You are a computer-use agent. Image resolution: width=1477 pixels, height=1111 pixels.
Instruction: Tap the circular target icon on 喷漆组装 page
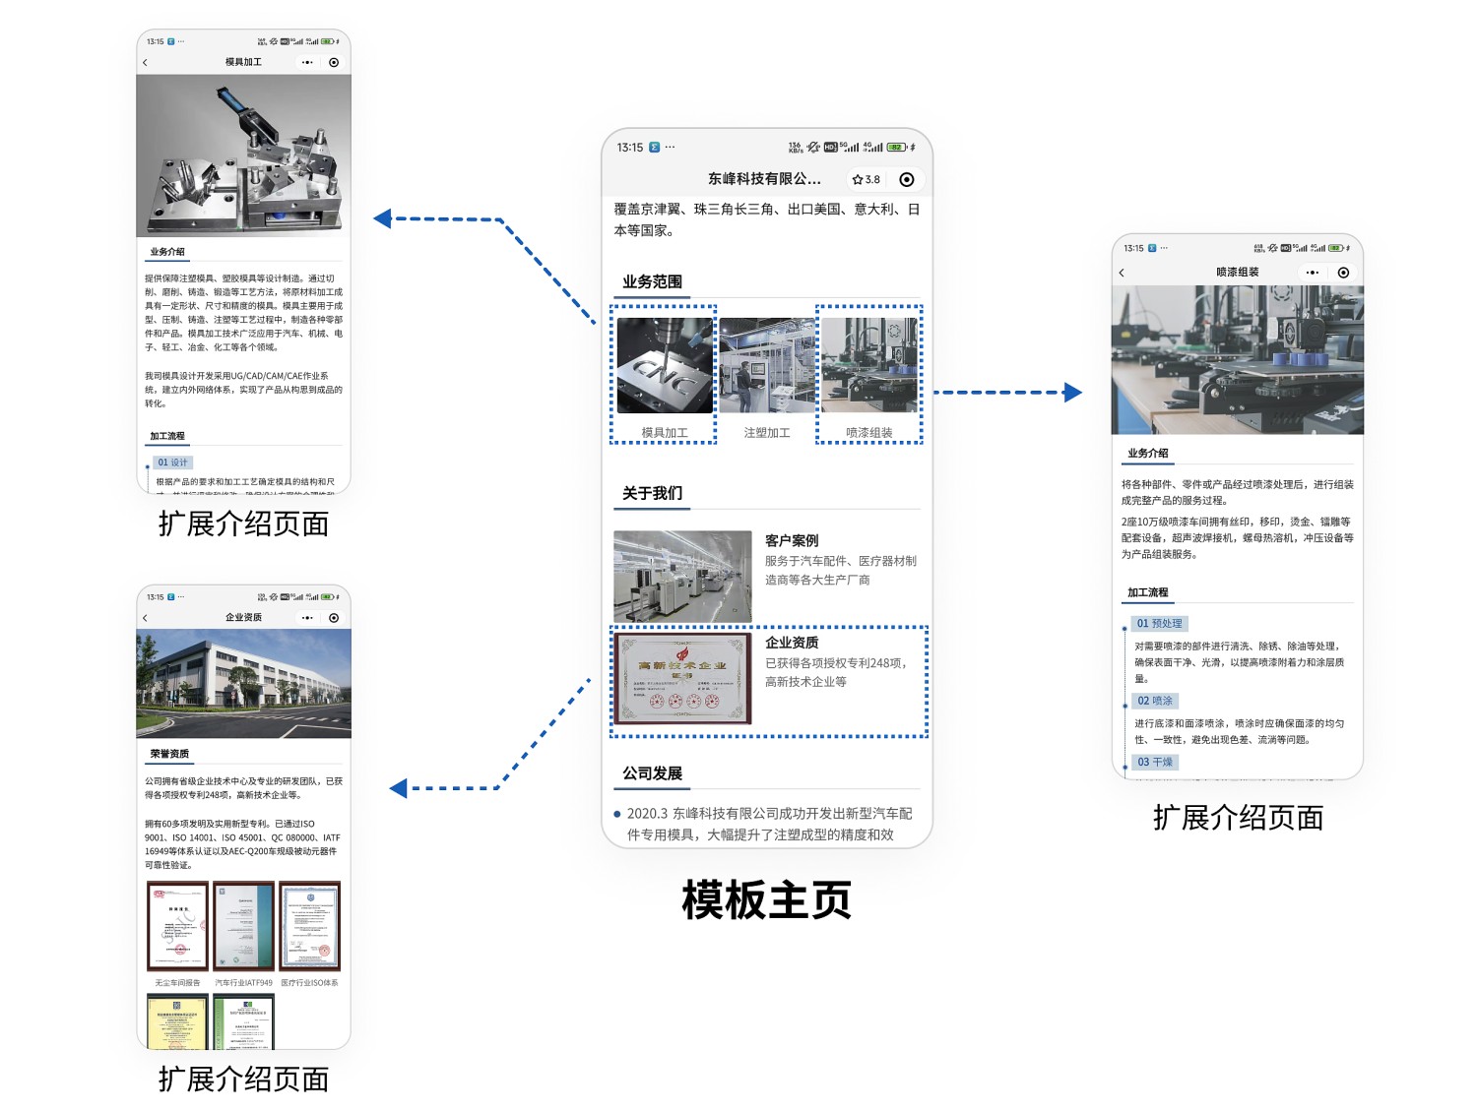(1343, 273)
